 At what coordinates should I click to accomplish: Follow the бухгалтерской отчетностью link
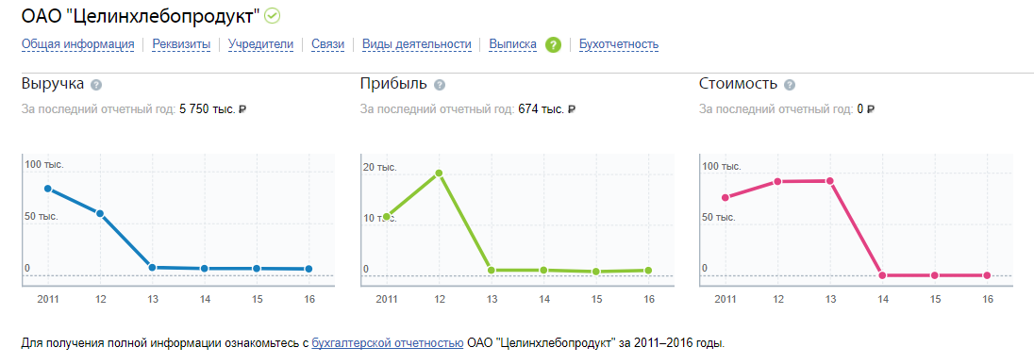387,343
